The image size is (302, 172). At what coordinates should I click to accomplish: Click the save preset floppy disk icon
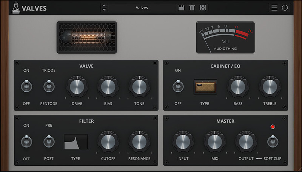coord(182,8)
